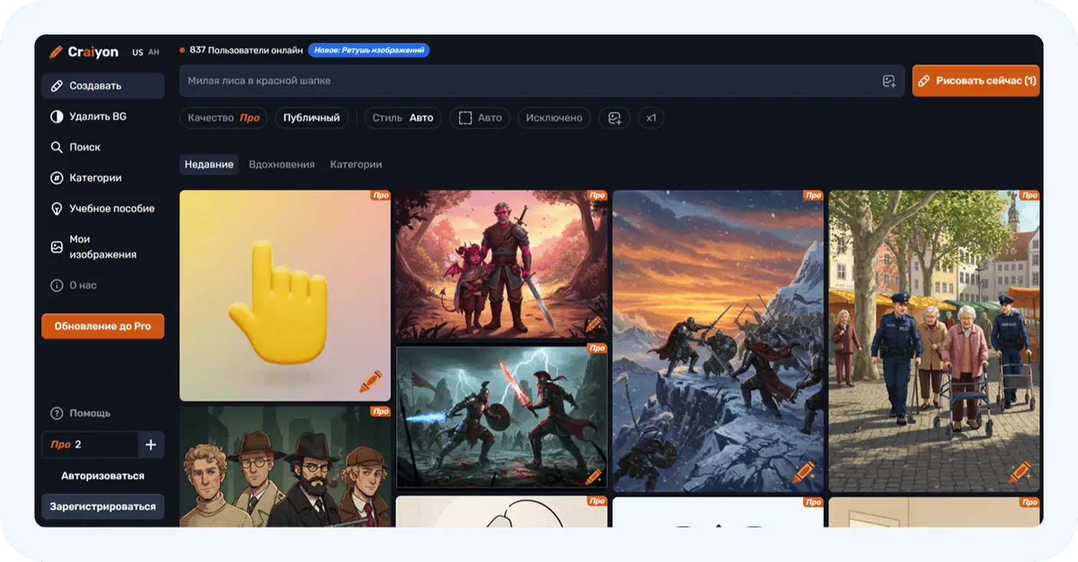Open Категории from the sidebar
Image resolution: width=1078 pixels, height=562 pixels.
(x=95, y=178)
